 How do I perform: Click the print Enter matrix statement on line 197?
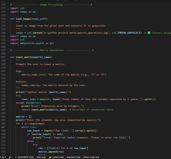[x=43, y=92]
